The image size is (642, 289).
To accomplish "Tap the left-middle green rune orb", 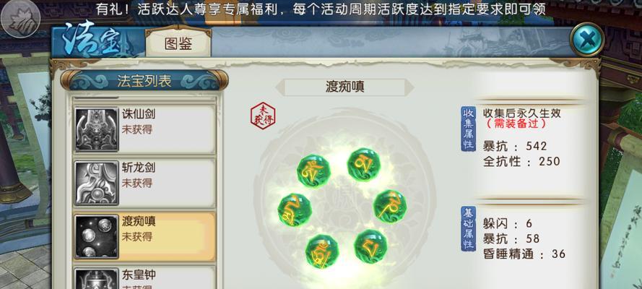I will pos(295,210).
